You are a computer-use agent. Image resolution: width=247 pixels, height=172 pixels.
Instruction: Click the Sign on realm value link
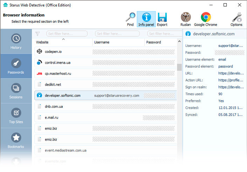[x=231, y=87]
